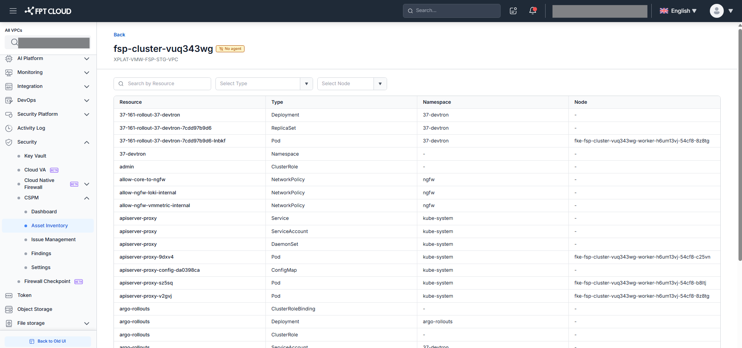Focus the global Search field
The height and width of the screenshot is (348, 742).
(452, 11)
